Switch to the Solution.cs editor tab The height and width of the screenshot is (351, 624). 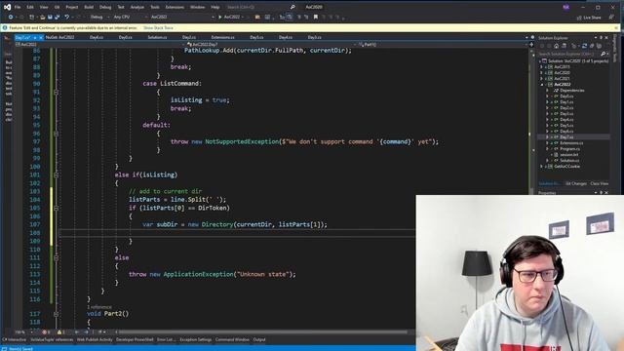157,37
